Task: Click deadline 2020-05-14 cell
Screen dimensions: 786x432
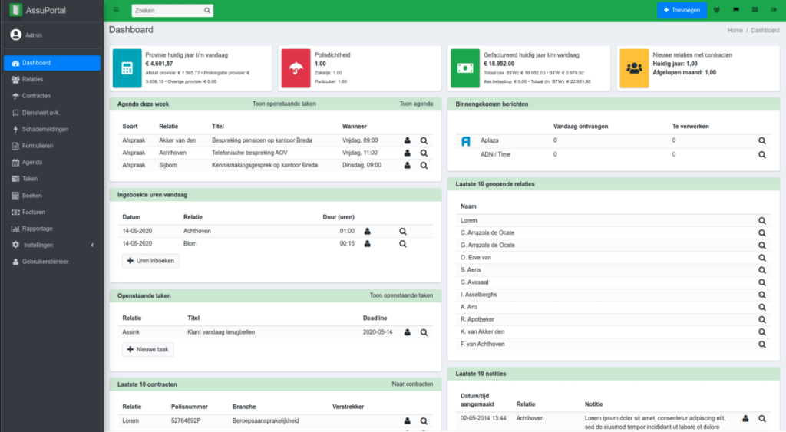Action: 378,332
